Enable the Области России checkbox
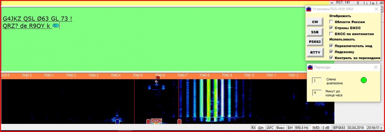The width and height of the screenshot is (385, 132). coord(331,22)
